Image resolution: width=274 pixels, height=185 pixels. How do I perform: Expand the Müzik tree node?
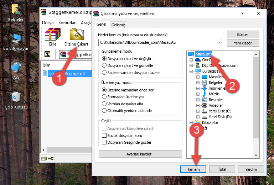click(x=198, y=94)
